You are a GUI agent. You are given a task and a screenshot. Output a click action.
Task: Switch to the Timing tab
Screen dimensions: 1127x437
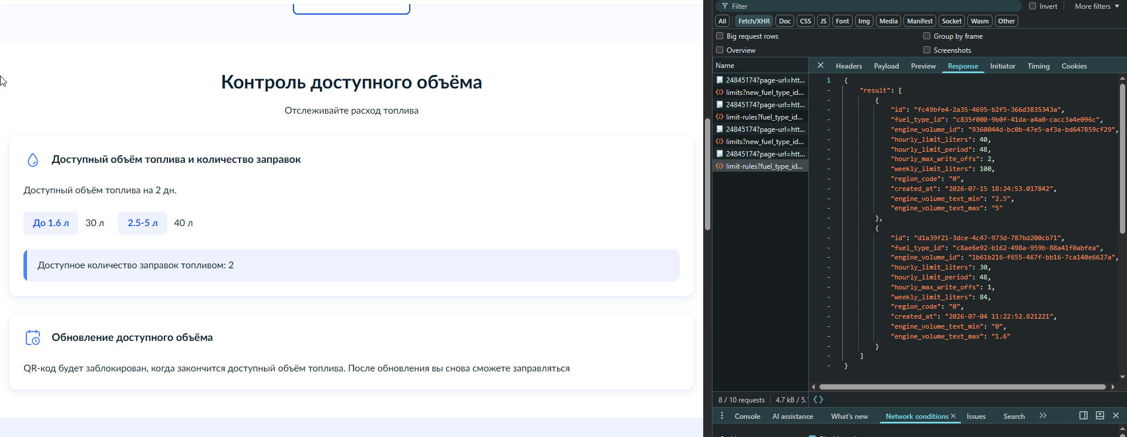click(x=1038, y=66)
